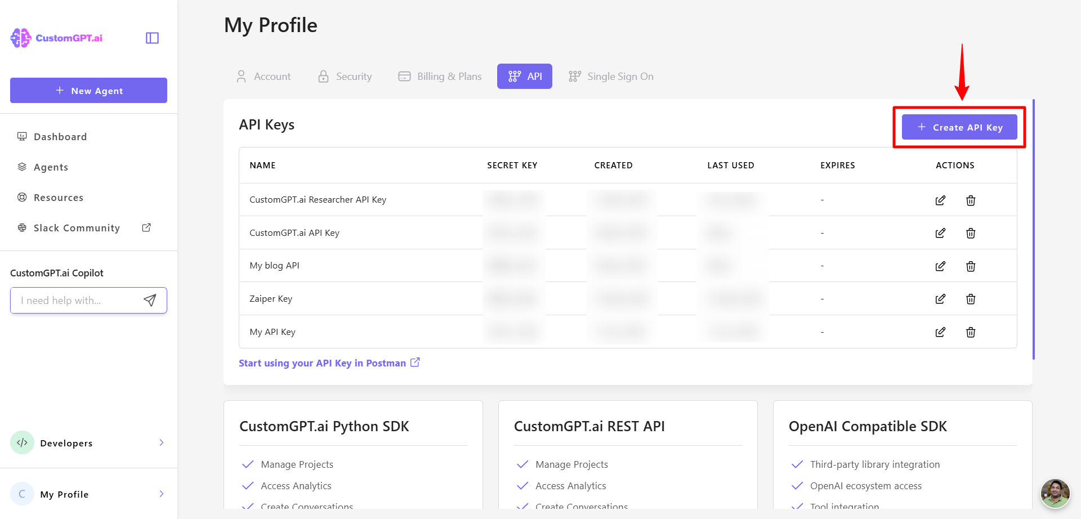Delete the Zaiper Key
Image resolution: width=1081 pixels, height=519 pixels.
coord(971,299)
